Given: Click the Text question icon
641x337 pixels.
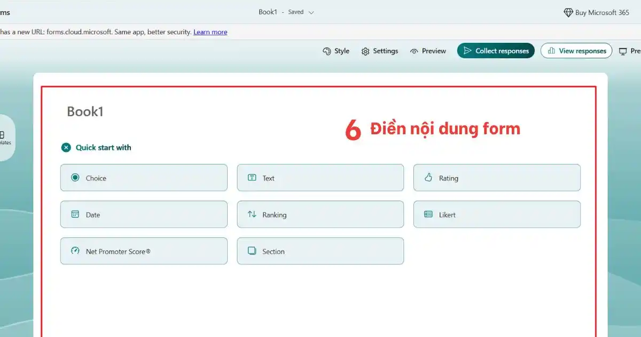Looking at the screenshot, I should (252, 178).
